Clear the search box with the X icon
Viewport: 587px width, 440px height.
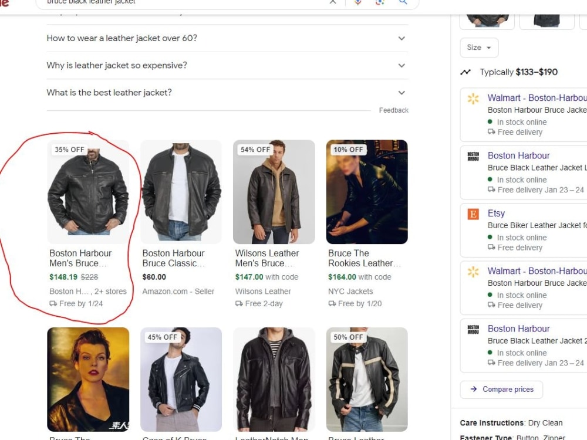click(x=332, y=2)
